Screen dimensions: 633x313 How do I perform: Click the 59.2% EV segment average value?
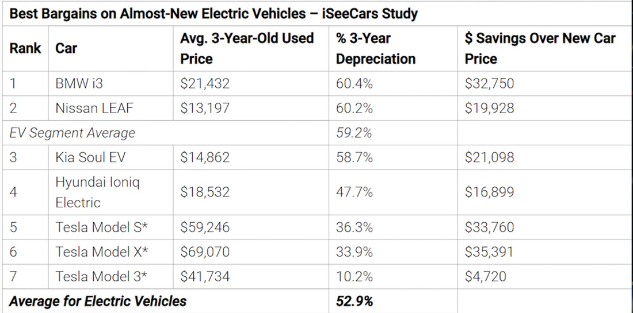(x=354, y=133)
